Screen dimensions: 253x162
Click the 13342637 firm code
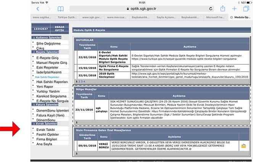coord(41,29)
